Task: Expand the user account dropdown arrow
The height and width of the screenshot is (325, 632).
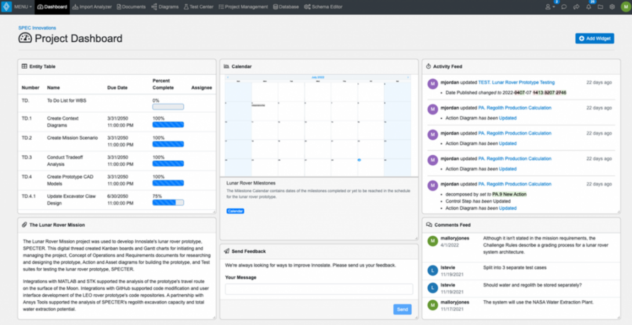Action: click(553, 7)
